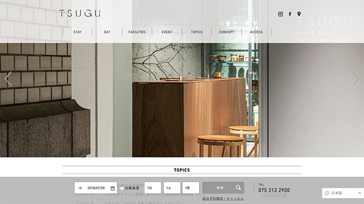Open the FACILITIES menu item

tap(137, 32)
